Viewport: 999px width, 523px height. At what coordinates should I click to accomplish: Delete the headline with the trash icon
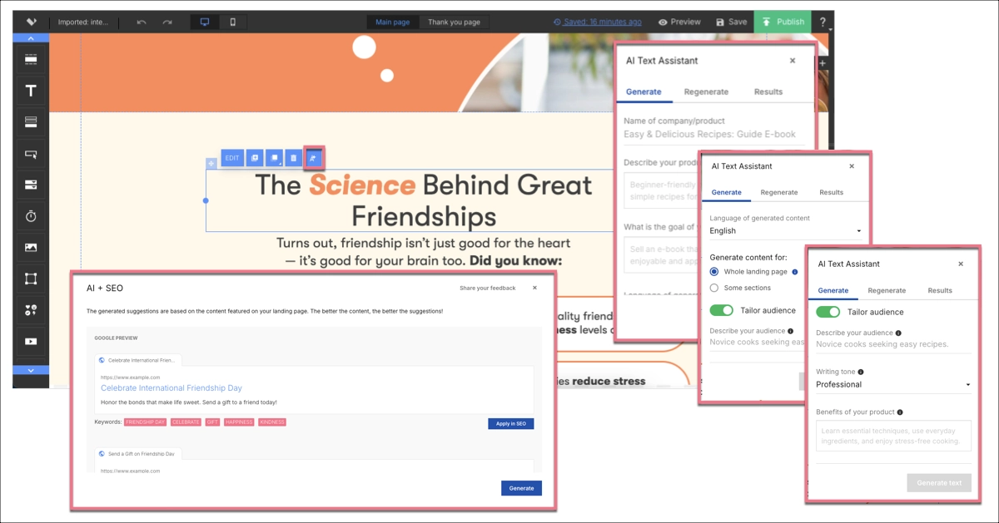pyautogui.click(x=295, y=157)
